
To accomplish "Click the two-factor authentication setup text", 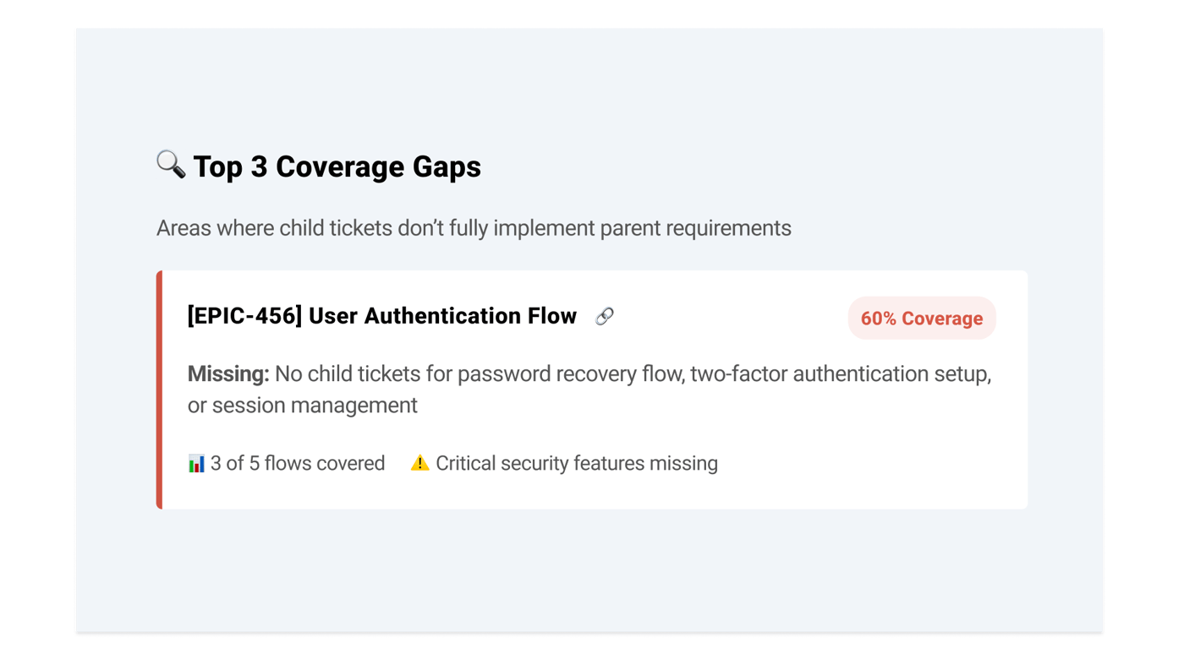I will point(840,373).
